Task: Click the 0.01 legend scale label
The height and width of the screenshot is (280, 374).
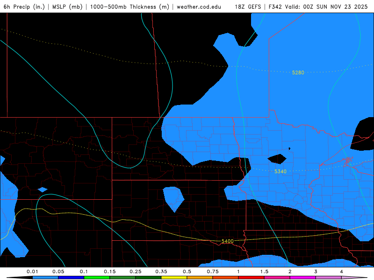Action: 32,272
